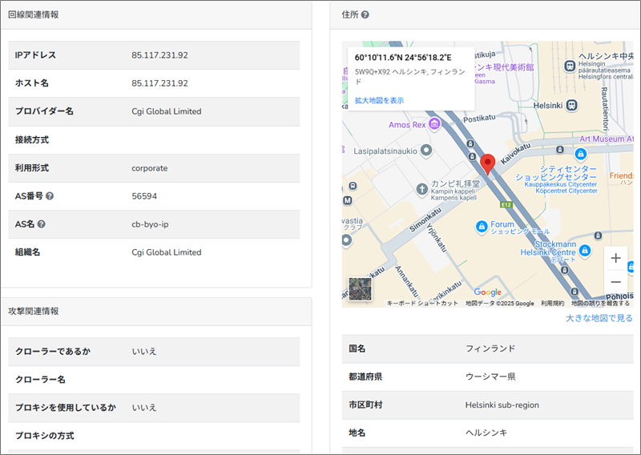Open the 拡大地図を表示 link
This screenshot has width=641, height=455.
tap(379, 100)
